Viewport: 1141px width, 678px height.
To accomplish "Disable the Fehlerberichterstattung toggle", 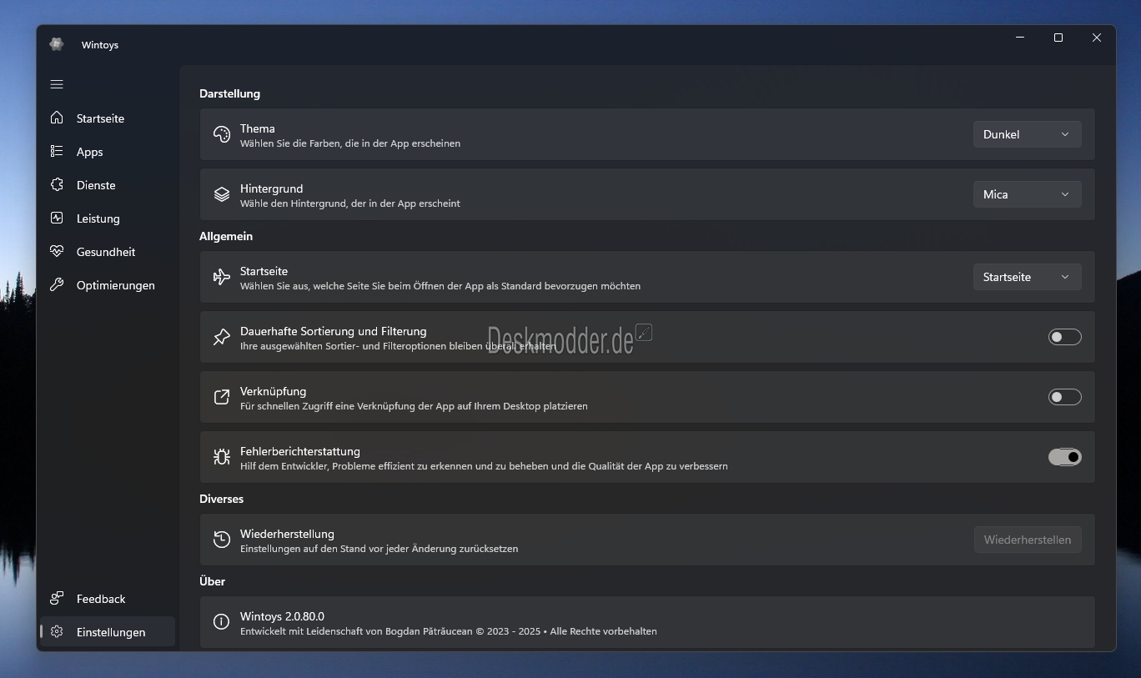I will [x=1064, y=457].
